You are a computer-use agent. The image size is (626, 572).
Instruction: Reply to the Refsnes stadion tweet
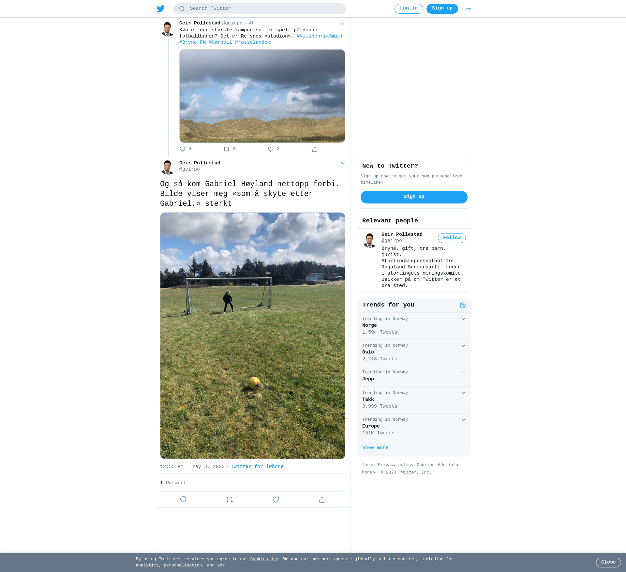click(182, 149)
